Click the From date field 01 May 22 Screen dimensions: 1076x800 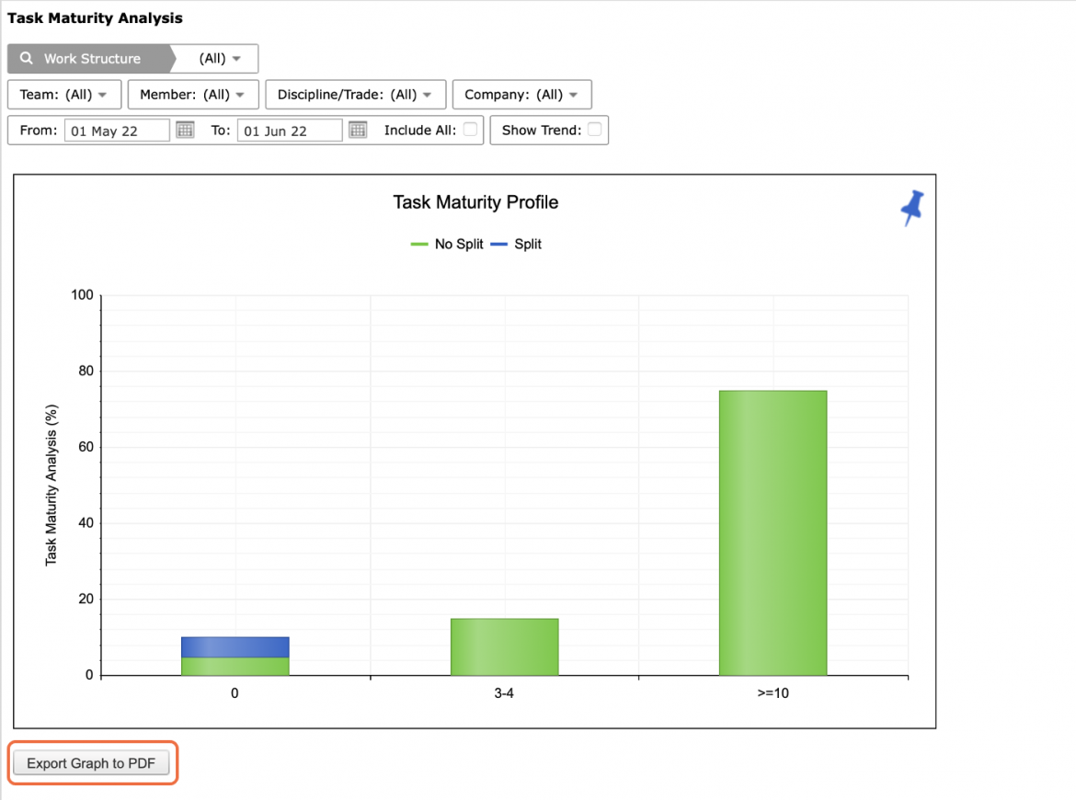117,131
